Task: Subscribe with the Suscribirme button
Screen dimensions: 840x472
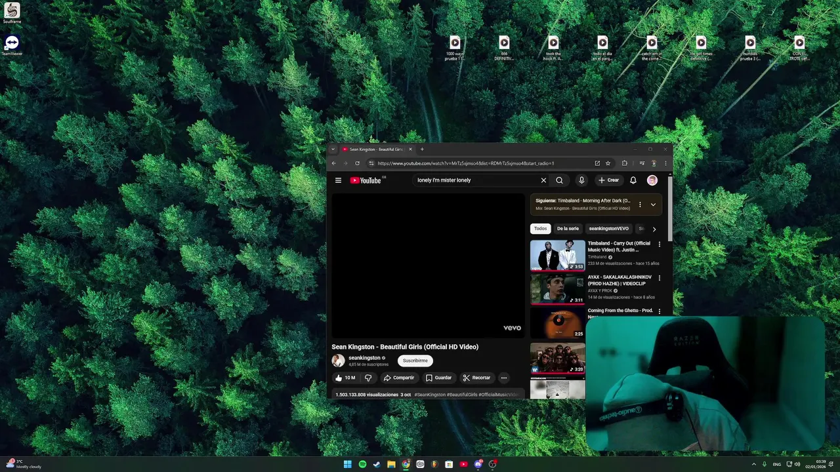Action: click(415, 361)
